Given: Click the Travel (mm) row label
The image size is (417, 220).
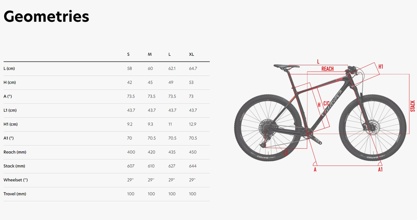Looking at the screenshot, I should [x=15, y=194].
